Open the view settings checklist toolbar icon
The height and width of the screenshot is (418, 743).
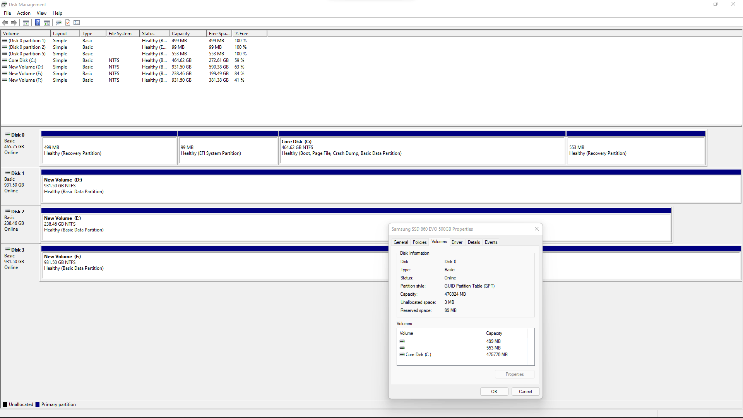coord(77,22)
